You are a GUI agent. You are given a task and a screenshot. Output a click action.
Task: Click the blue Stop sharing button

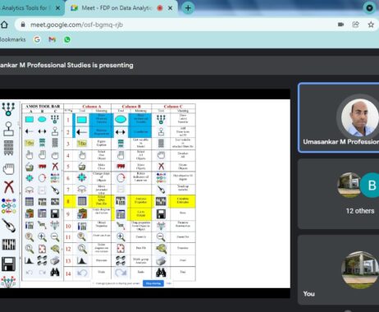pos(153,283)
